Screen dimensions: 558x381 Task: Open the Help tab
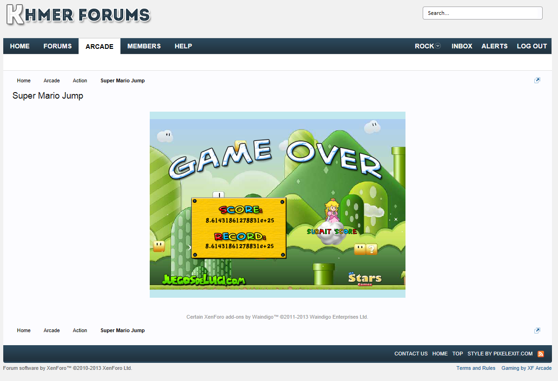[x=183, y=46]
